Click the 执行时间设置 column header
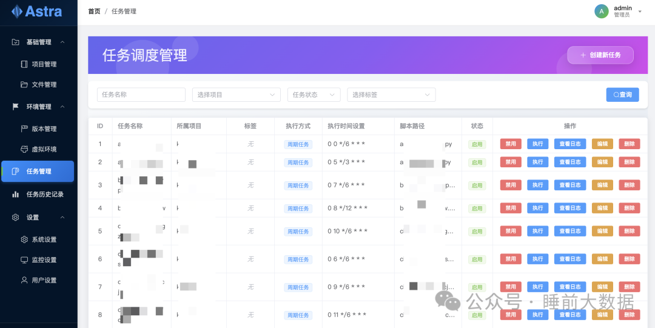The height and width of the screenshot is (328, 655). 346,126
